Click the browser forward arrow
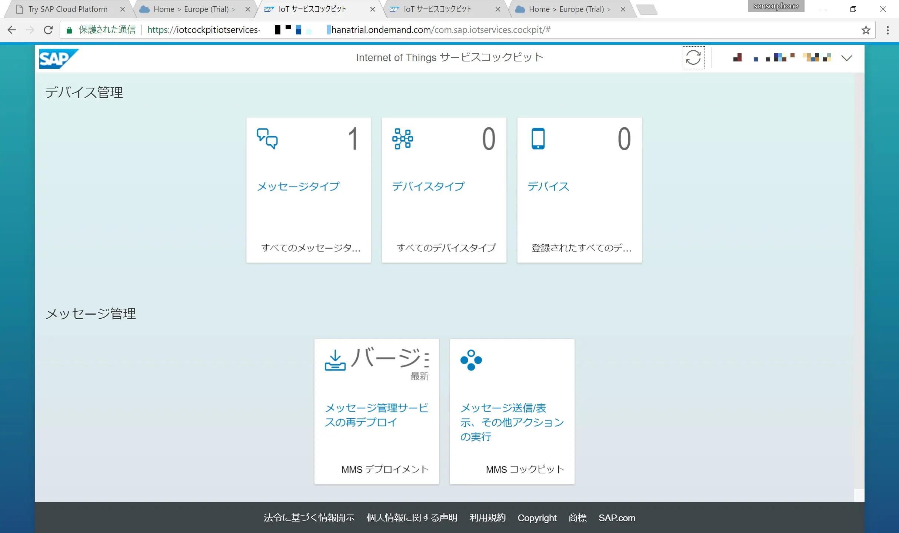Screen dimensions: 899x533 (30, 30)
